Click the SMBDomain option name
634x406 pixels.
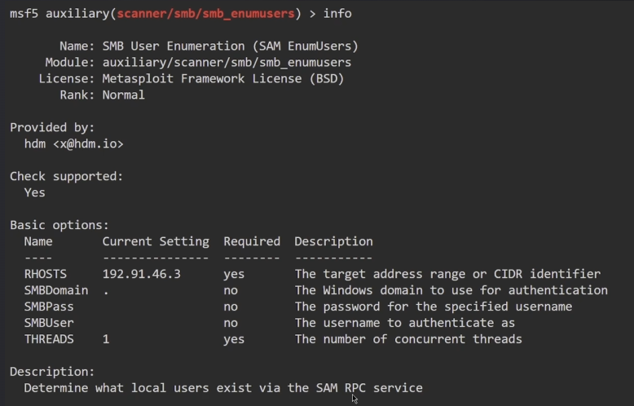point(55,290)
